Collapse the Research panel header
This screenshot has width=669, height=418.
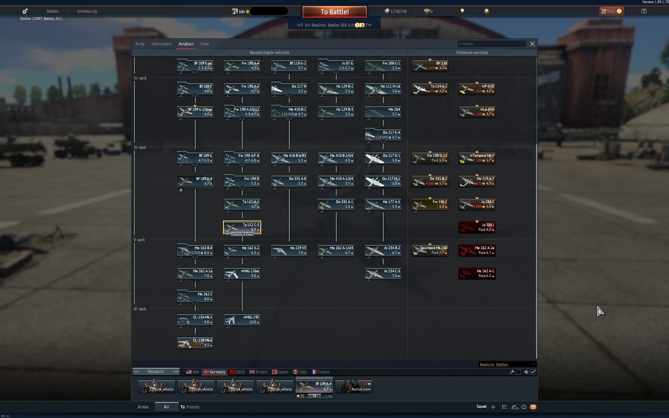coord(156,371)
